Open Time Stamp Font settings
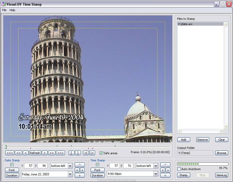The width and height of the screenshot is (233, 182). point(97,170)
